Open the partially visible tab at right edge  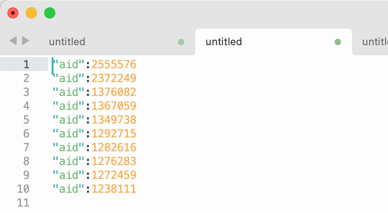click(375, 42)
